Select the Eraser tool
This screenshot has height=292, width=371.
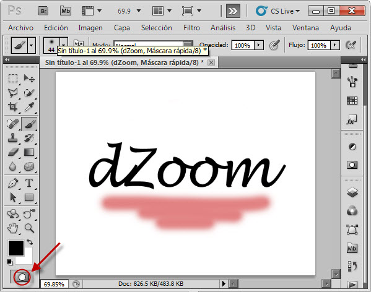pos(13,152)
